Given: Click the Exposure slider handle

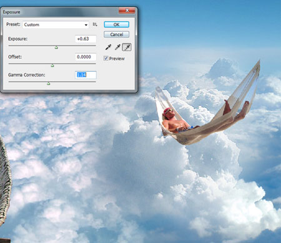Looking at the screenshot, I should pyautogui.click(x=56, y=47).
